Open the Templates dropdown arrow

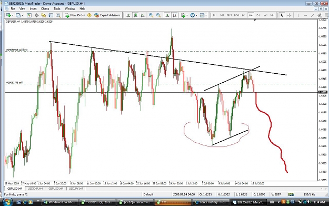(x=206, y=15)
